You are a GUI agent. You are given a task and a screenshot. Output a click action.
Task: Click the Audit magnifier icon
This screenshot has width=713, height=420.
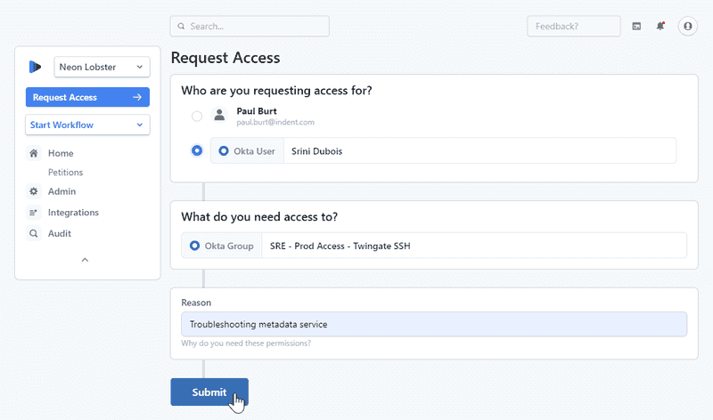33,233
